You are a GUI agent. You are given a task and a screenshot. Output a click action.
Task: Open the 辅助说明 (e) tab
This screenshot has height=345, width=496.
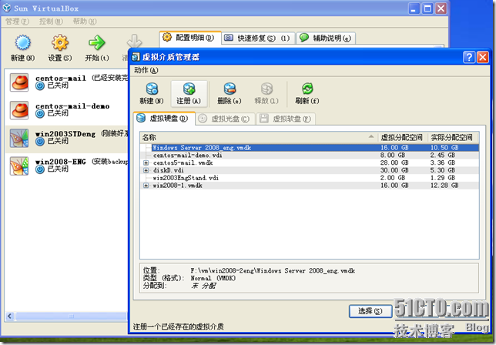[326, 39]
